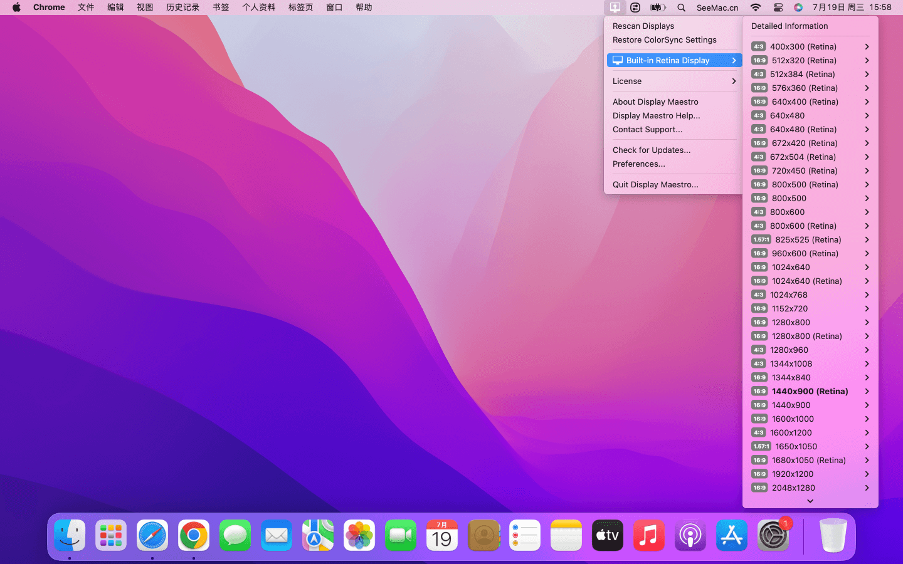The height and width of the screenshot is (564, 903).
Task: Switch to 1920x1200 resolution
Action: (792, 474)
